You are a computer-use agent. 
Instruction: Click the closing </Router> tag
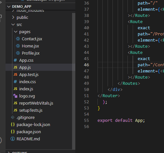[x=109, y=96]
